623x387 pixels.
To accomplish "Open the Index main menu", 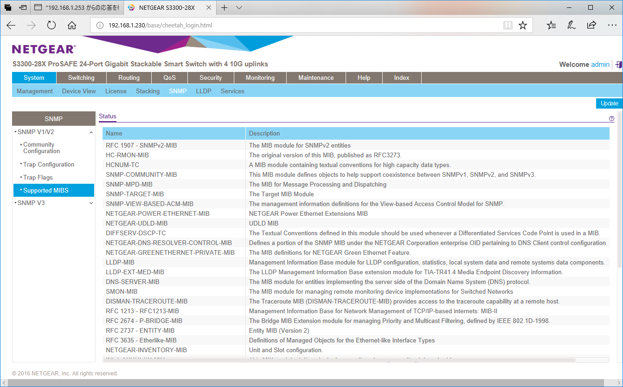I will [x=402, y=78].
